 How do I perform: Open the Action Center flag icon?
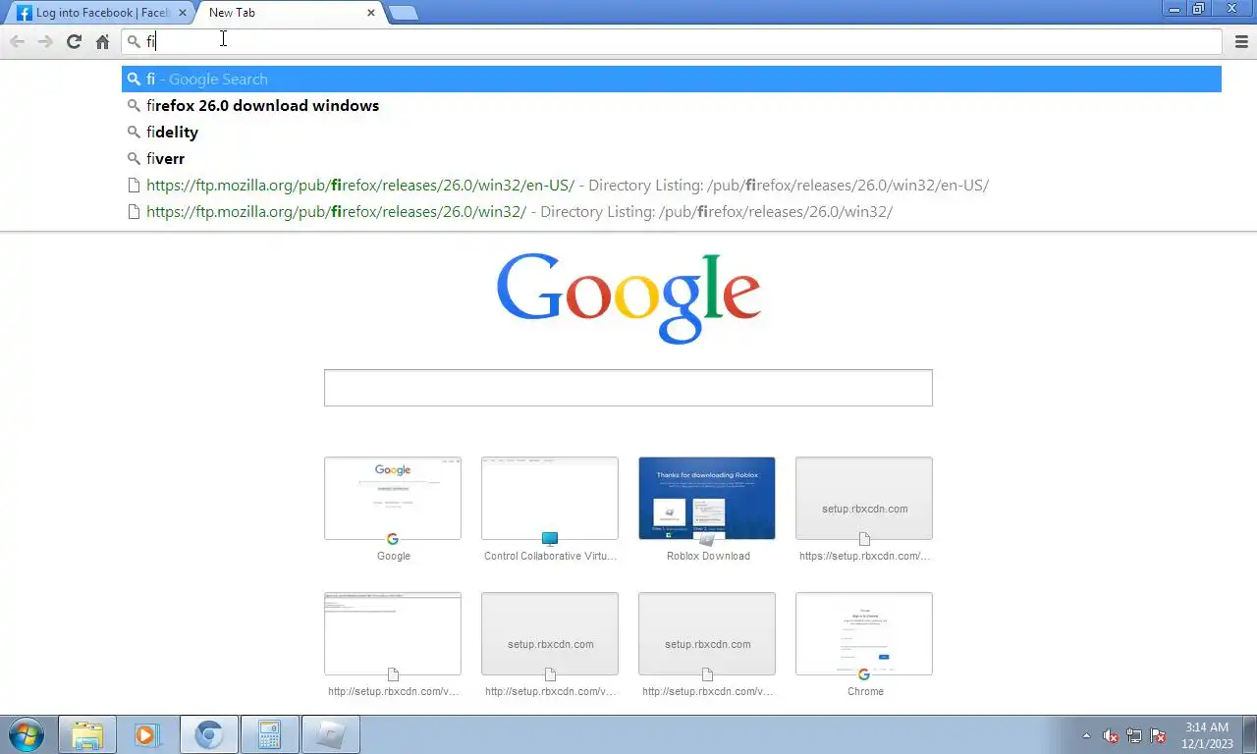point(1158,735)
